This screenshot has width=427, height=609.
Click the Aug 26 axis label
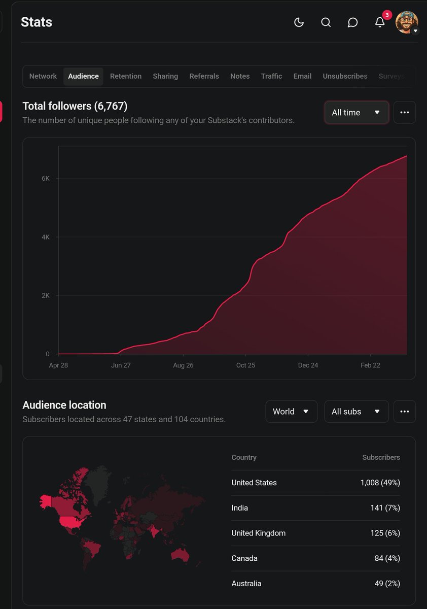pyautogui.click(x=183, y=365)
